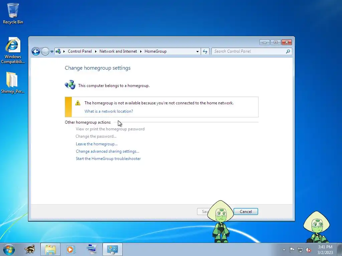Click the yellow warning triangle icon

click(x=78, y=103)
